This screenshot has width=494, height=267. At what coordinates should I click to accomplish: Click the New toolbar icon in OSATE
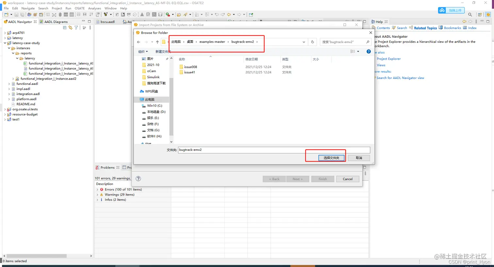point(6,15)
